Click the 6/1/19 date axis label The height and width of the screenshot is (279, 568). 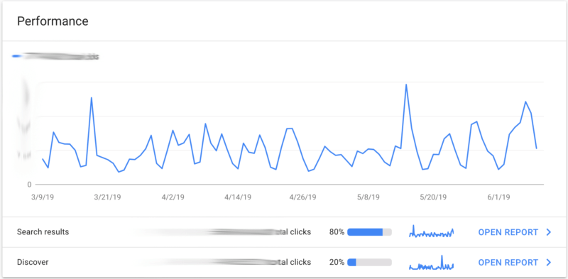[x=498, y=197]
